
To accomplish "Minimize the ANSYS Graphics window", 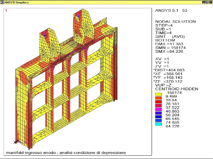I will (204, 2).
